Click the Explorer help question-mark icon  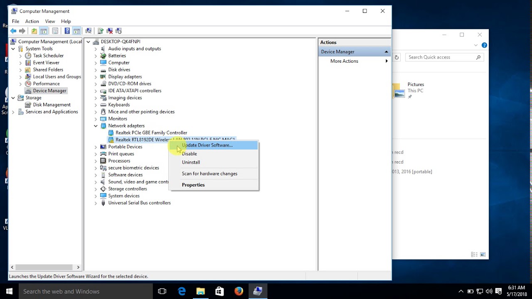click(x=484, y=45)
